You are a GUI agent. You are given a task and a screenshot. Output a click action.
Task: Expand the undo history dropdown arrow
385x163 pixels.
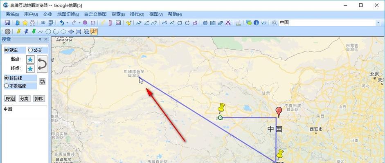pos(67,23)
